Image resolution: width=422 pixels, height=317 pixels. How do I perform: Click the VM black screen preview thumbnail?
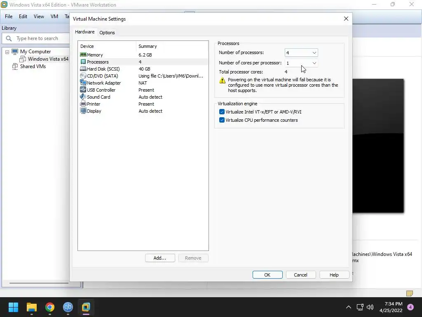(x=378, y=146)
